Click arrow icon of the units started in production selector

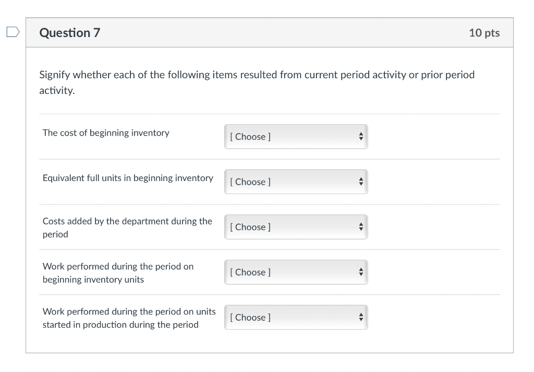[360, 317]
